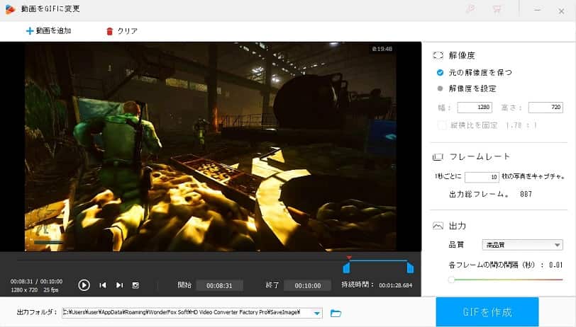Click the add video plus icon

click(29, 31)
